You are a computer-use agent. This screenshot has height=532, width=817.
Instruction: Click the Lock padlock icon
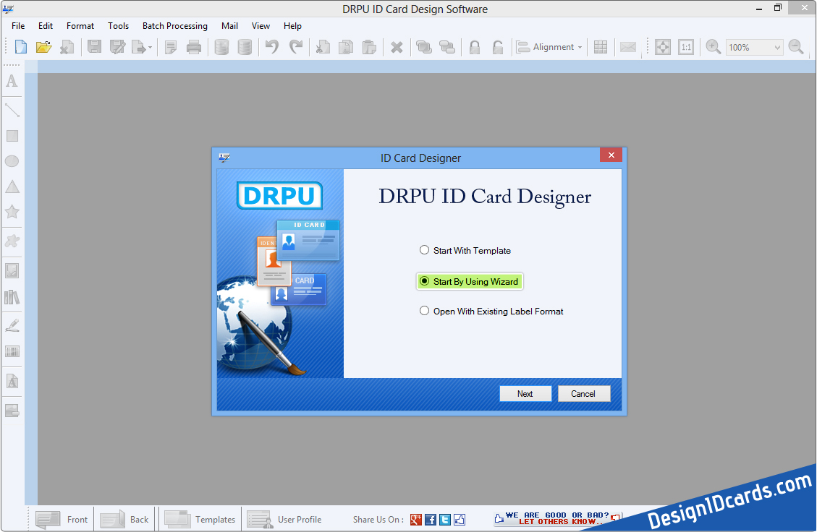click(x=474, y=48)
